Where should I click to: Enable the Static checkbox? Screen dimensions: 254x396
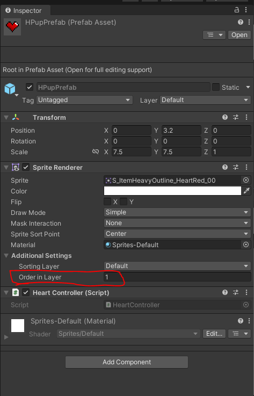[x=216, y=87]
